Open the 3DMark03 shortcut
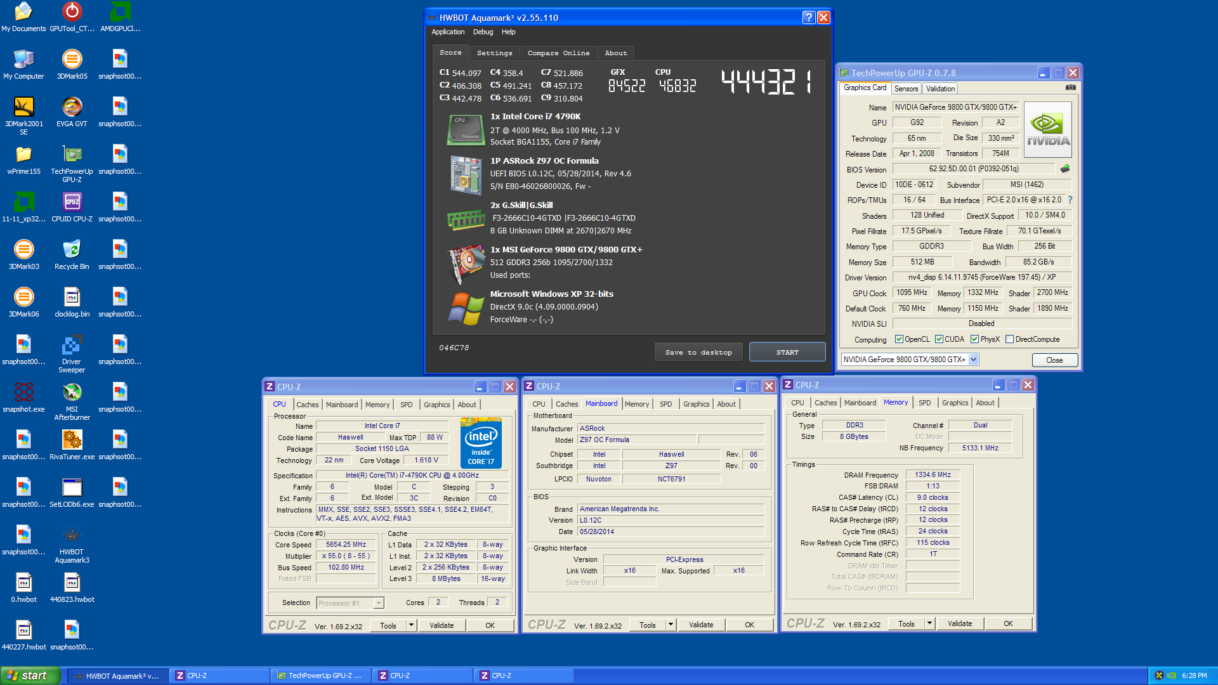This screenshot has height=685, width=1218. (23, 255)
